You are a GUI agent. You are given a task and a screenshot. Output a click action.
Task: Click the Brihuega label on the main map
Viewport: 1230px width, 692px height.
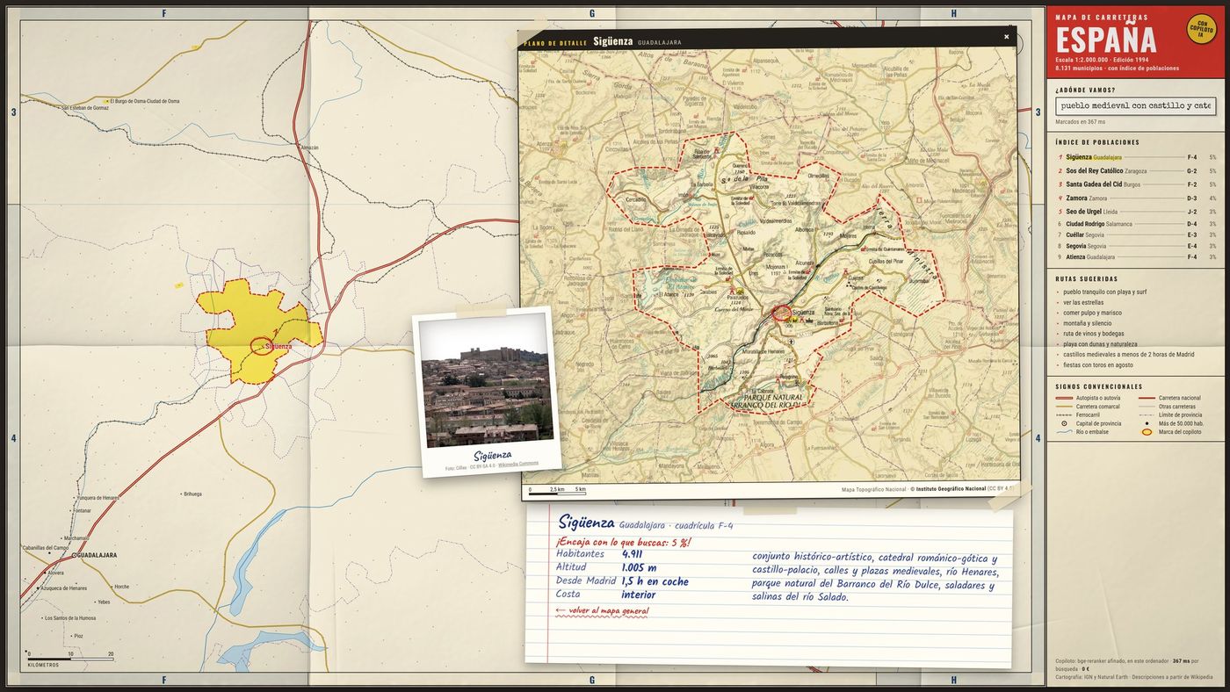click(192, 494)
